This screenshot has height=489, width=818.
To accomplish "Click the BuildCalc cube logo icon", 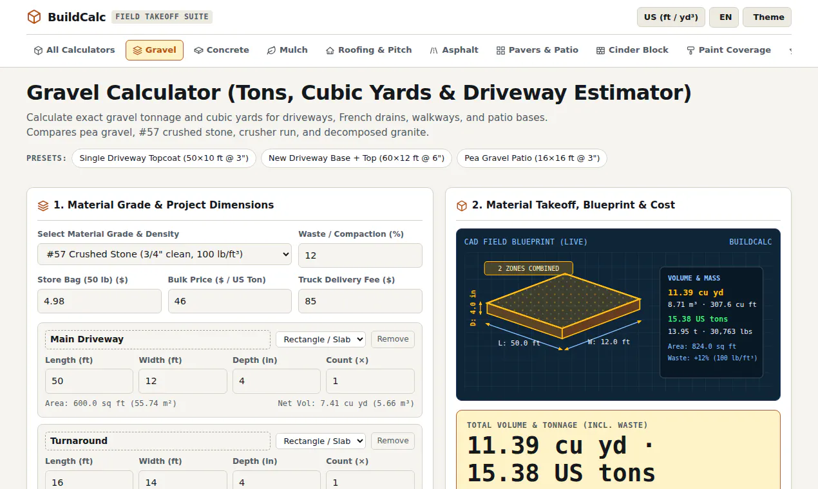I will click(34, 17).
